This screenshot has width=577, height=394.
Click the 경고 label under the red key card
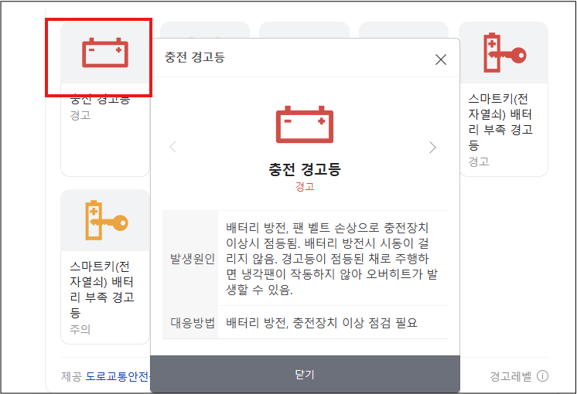[x=479, y=161]
